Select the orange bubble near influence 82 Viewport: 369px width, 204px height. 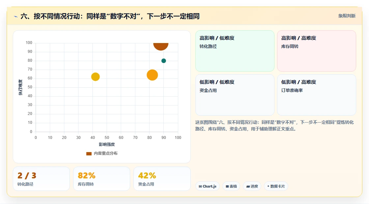pos(152,75)
